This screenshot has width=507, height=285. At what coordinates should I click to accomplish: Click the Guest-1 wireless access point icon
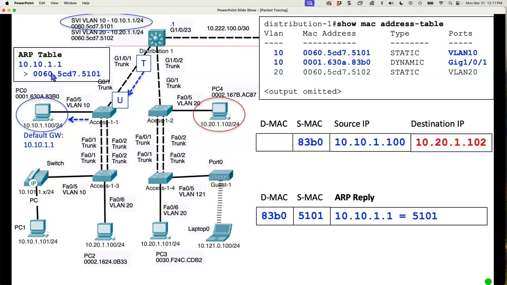[x=221, y=175]
